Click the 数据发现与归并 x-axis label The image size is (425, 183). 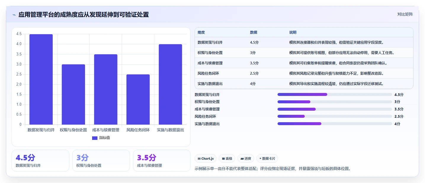41,130
